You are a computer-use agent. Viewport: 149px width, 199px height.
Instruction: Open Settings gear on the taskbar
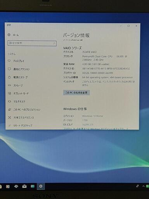pos(41,186)
